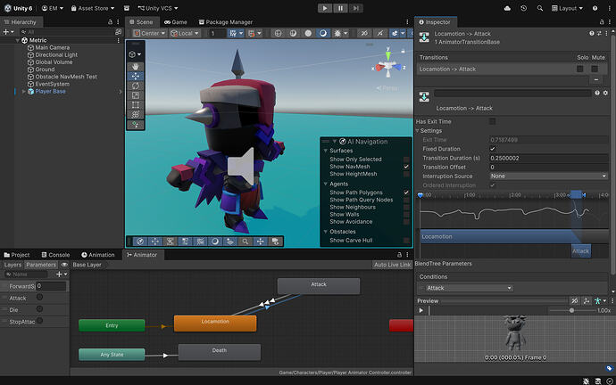The height and width of the screenshot is (385, 616).
Task: Play the animation preview
Action: pyautogui.click(x=421, y=310)
